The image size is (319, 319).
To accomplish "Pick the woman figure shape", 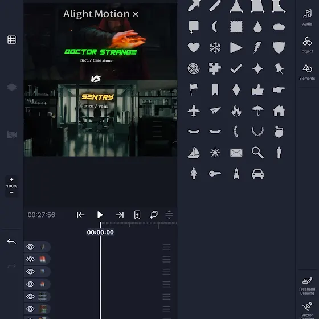I will (194, 174).
